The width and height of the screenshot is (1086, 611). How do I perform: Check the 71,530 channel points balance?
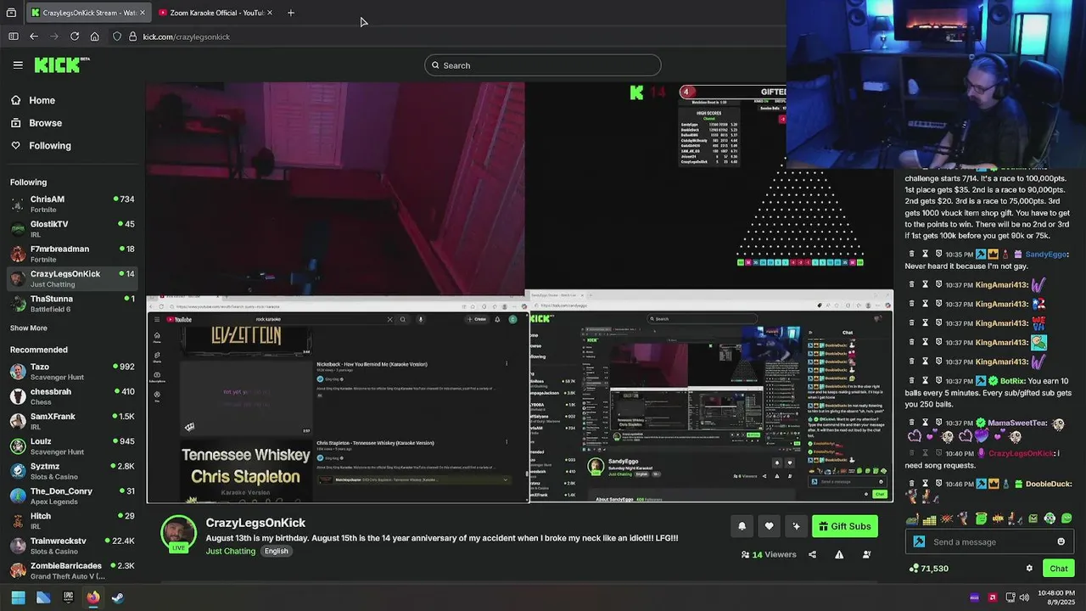pos(928,569)
